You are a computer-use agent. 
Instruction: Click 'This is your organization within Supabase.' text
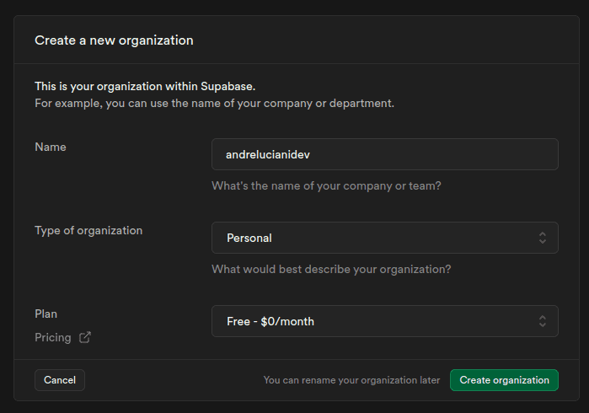click(x=145, y=87)
